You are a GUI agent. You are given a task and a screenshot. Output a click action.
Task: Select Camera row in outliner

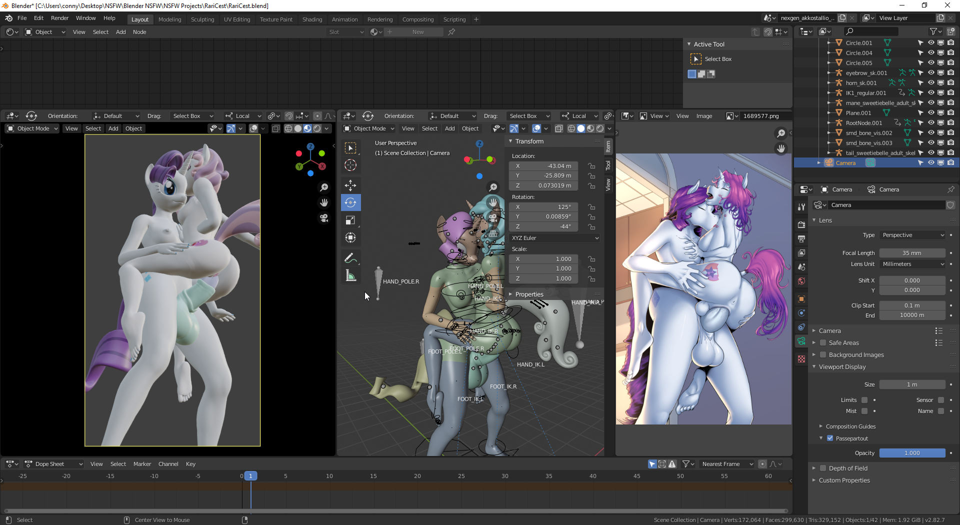pos(876,163)
